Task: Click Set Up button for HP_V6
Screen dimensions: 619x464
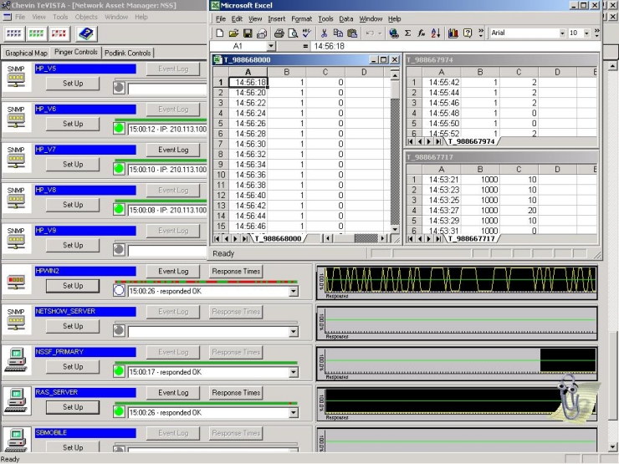Action: (73, 124)
